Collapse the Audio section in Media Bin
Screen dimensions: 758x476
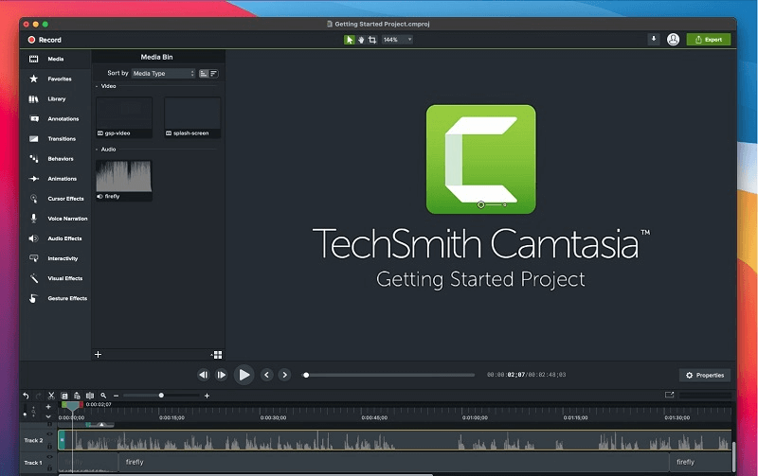coord(98,150)
